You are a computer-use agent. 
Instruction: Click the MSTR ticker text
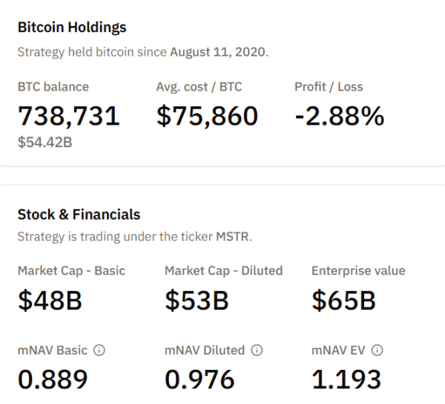(x=233, y=238)
